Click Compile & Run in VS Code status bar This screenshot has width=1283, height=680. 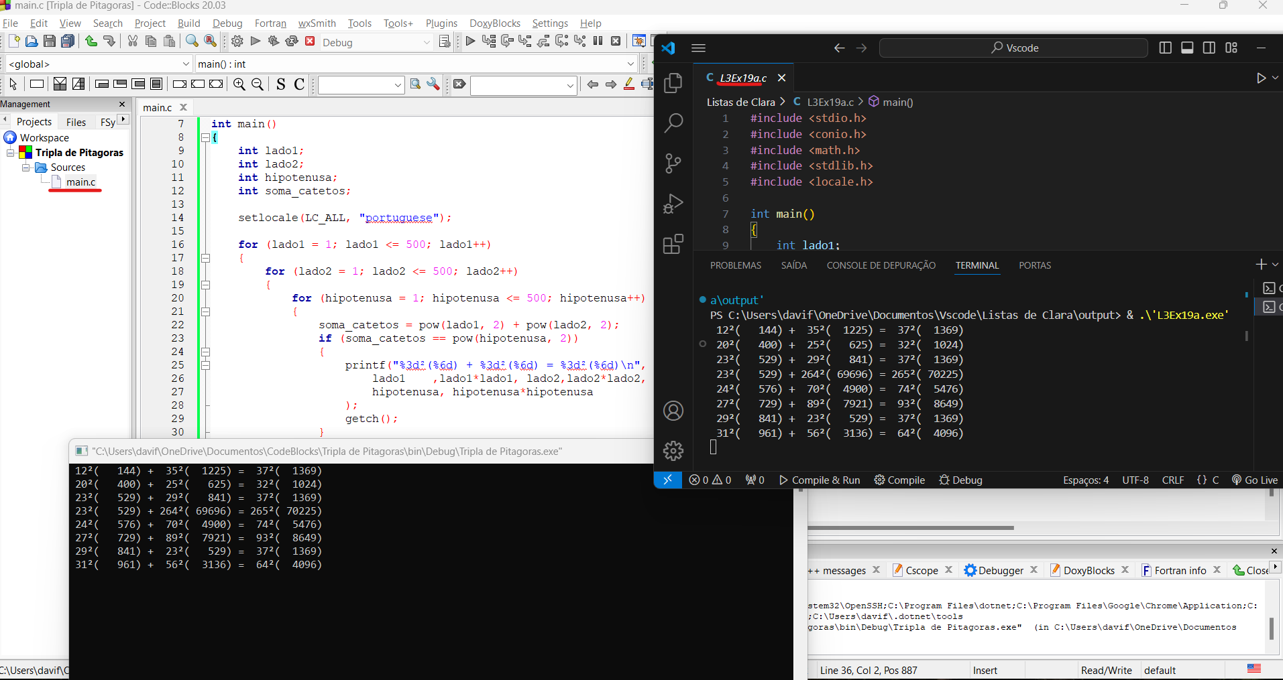click(x=820, y=480)
